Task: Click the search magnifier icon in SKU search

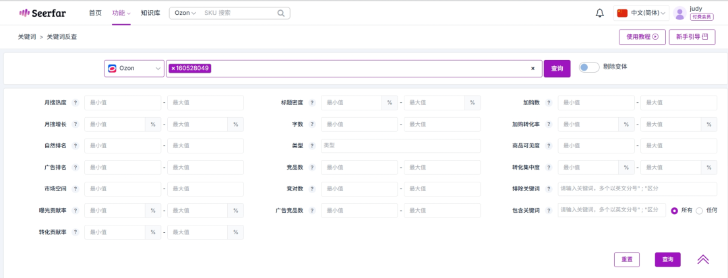Action: tap(280, 13)
